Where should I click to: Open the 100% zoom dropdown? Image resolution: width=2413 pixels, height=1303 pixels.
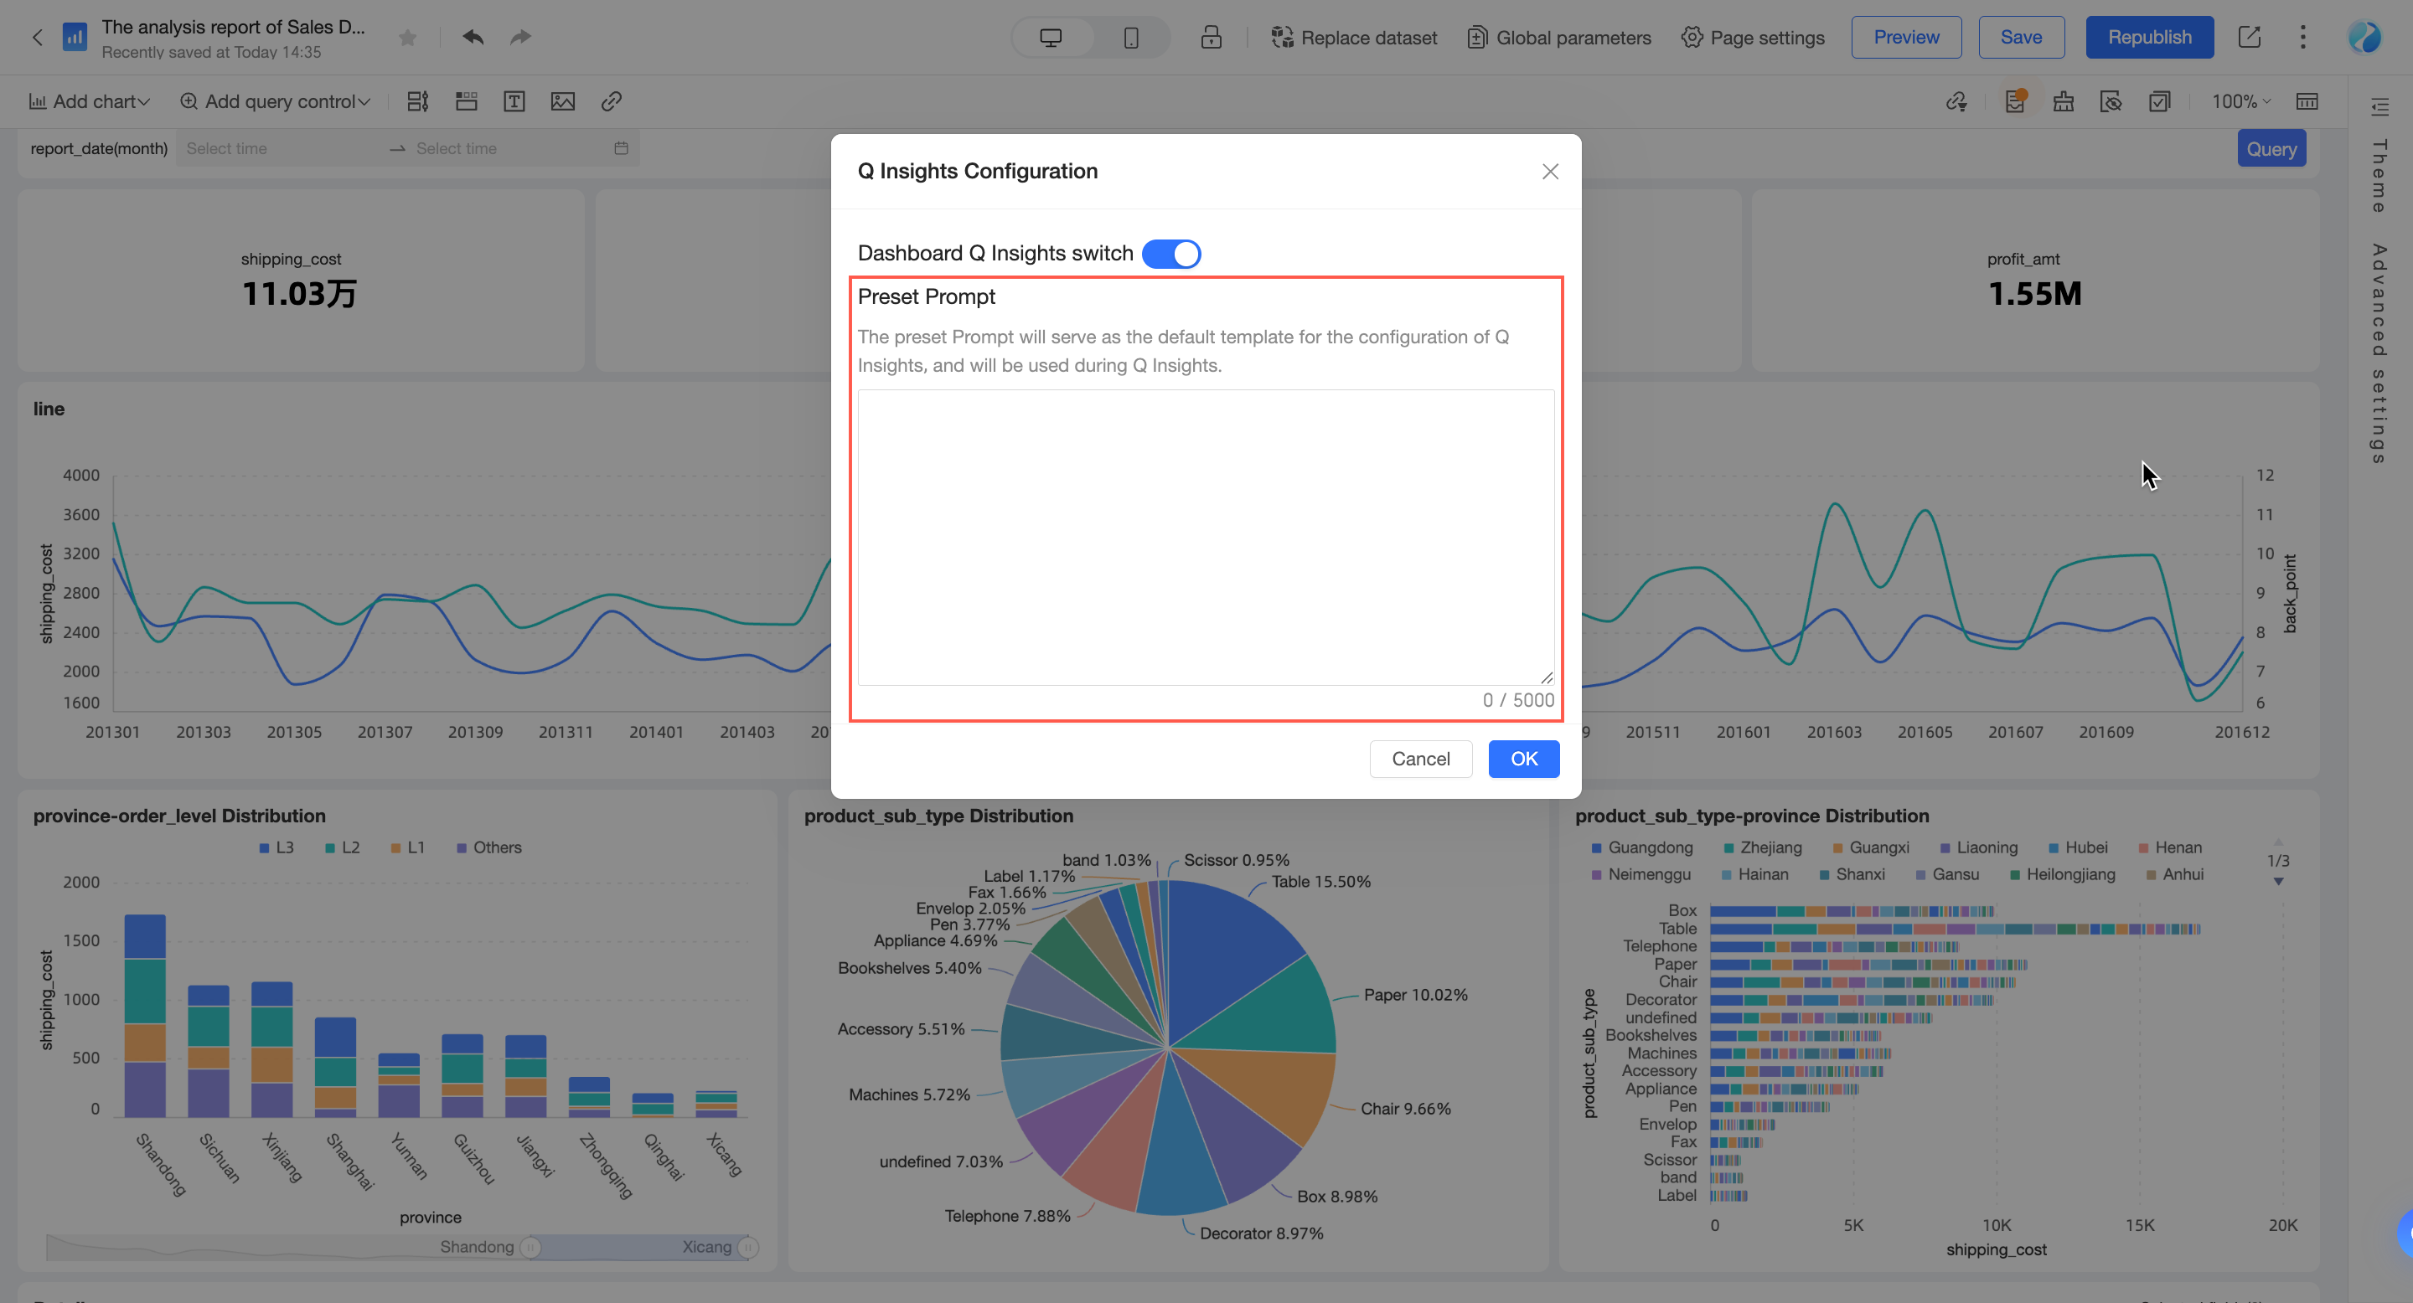(2240, 101)
